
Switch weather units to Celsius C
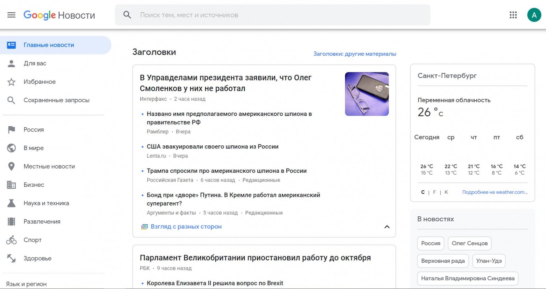click(x=423, y=192)
